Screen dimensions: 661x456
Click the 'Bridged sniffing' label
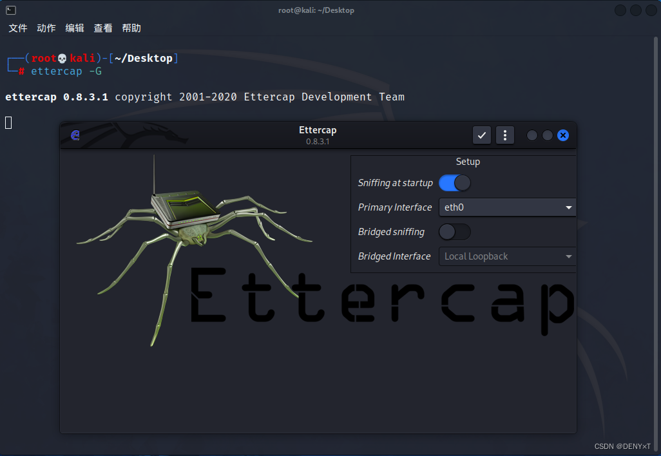[x=391, y=232]
